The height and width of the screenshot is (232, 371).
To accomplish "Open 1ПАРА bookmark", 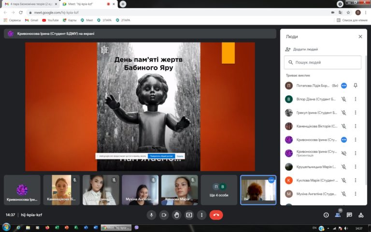I will tap(104, 20).
